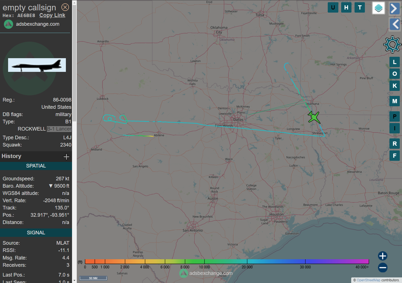Select the green aircraft icon on map
402x283 pixels.
coord(314,117)
